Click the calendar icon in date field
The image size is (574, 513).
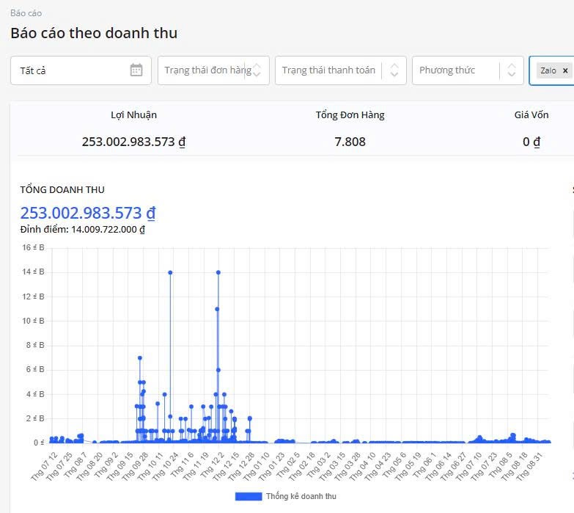point(136,70)
